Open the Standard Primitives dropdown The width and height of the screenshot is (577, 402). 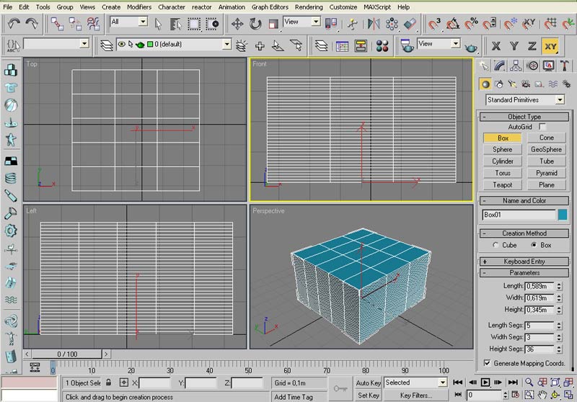(x=525, y=100)
